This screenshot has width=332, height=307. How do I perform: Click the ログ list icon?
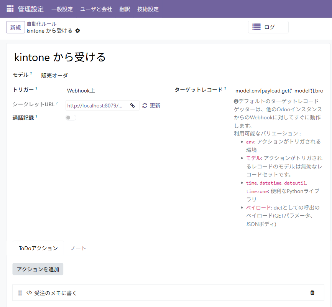pyautogui.click(x=256, y=27)
